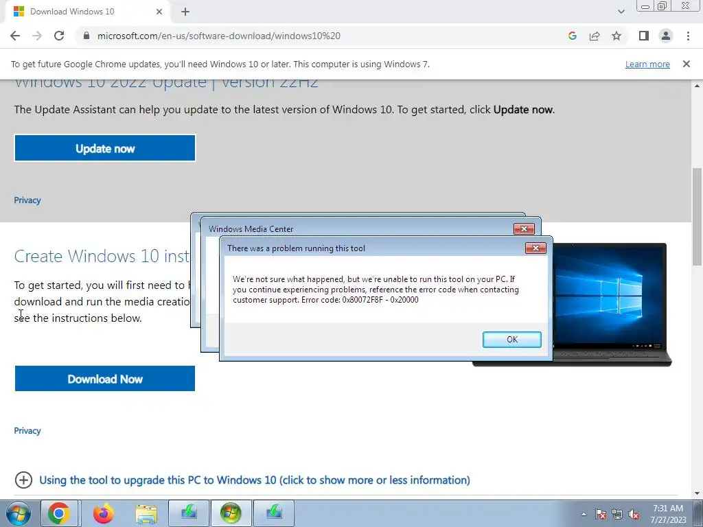Launch Firefox from the taskbar
Screen dimensions: 703x527
[x=103, y=513]
